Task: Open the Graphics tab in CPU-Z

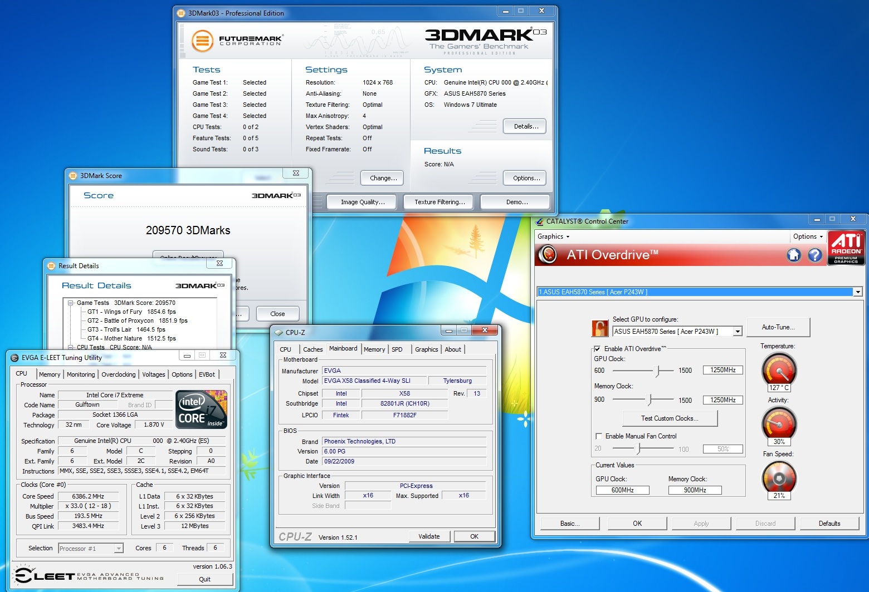Action: click(x=427, y=349)
